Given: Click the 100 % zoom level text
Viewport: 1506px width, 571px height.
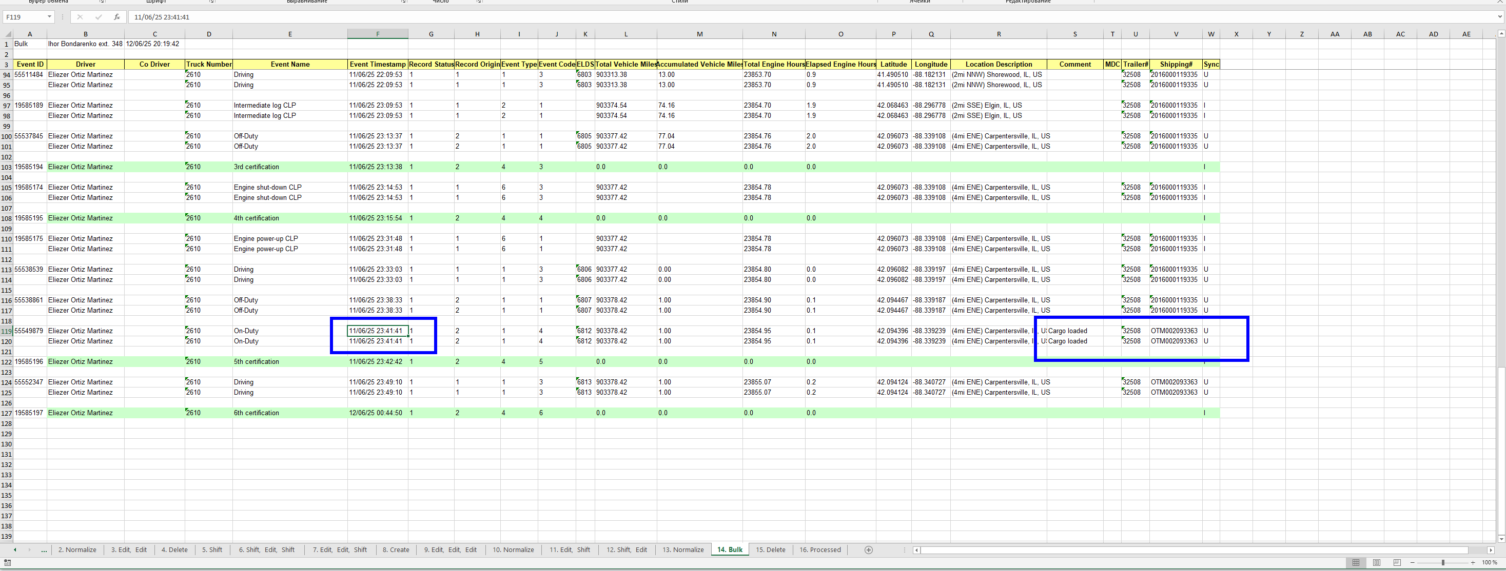Looking at the screenshot, I should coord(1489,562).
